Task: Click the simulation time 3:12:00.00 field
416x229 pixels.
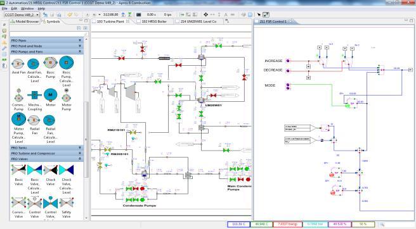Action: (110, 15)
